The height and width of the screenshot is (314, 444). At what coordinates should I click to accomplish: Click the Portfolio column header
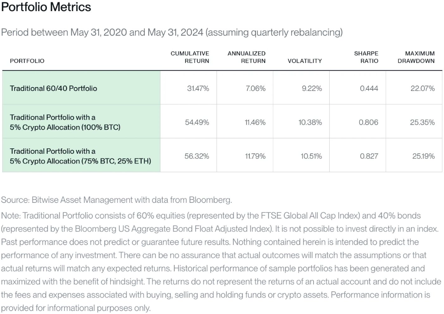point(27,61)
